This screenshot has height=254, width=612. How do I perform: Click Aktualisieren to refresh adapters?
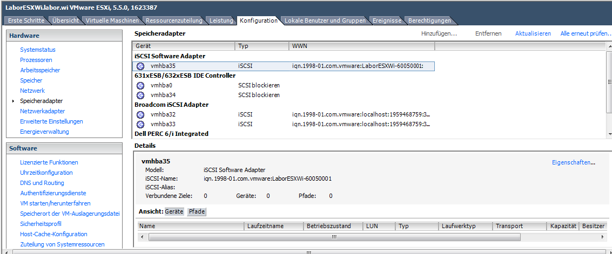pos(533,33)
